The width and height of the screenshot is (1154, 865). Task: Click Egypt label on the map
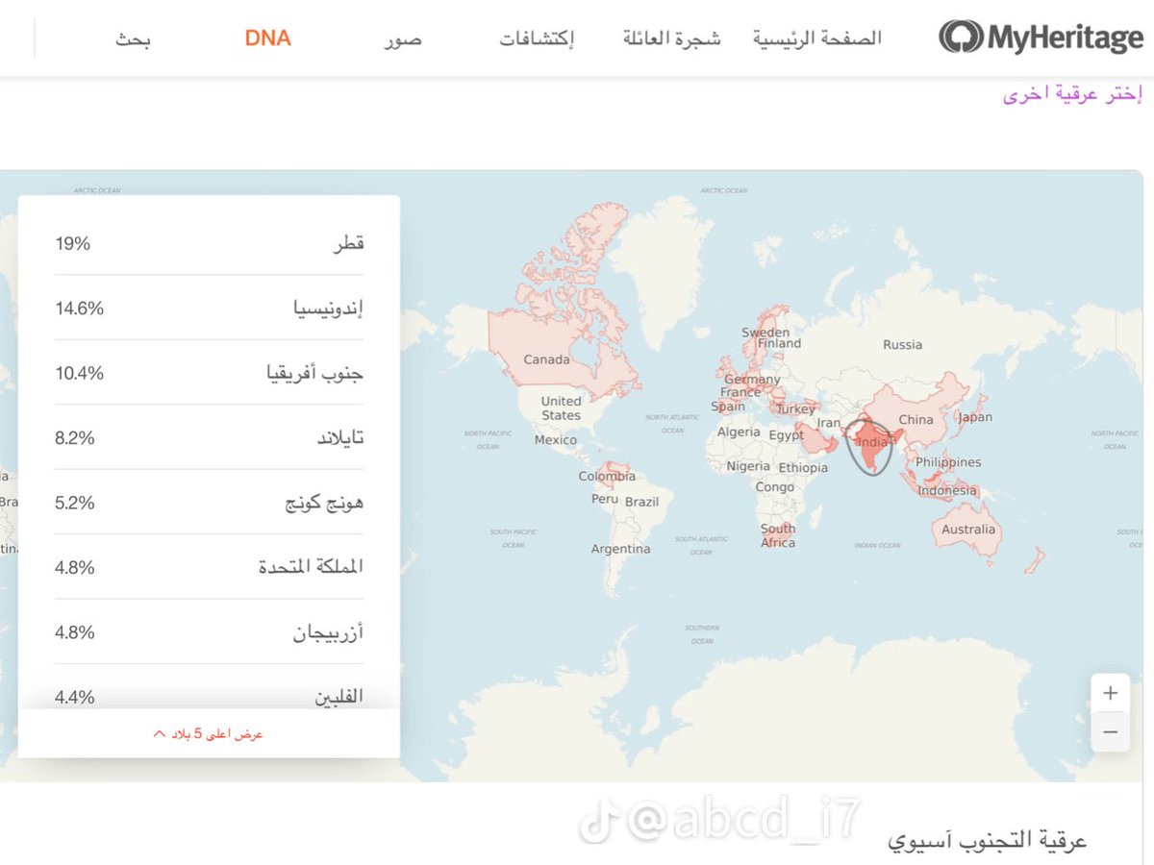point(786,434)
